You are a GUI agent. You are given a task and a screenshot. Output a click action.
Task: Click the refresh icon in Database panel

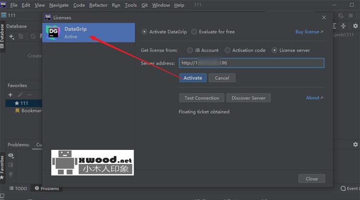pyautogui.click(x=33, y=36)
